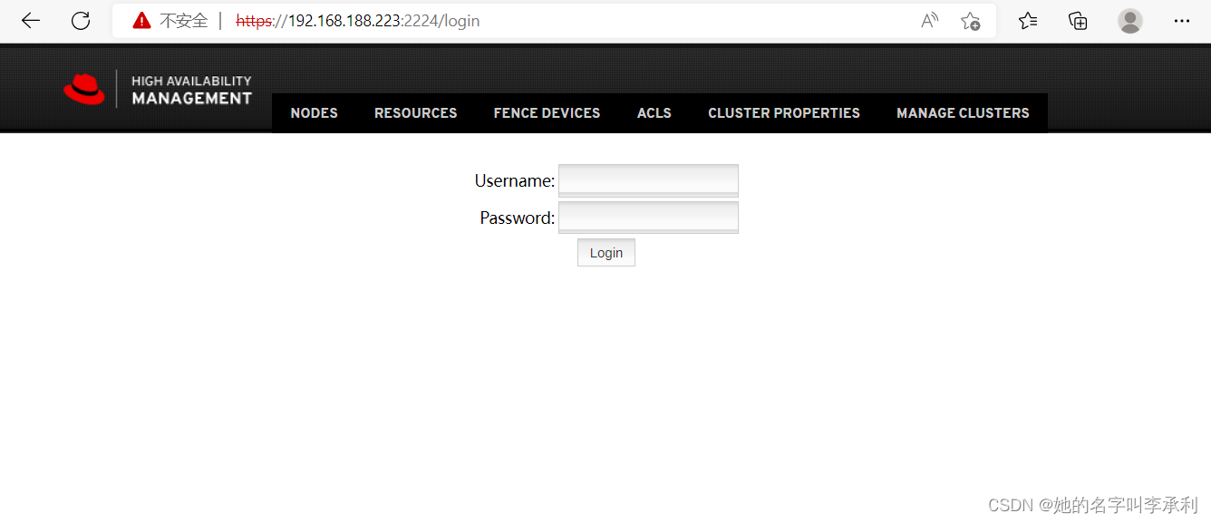Click the Red Hat logo

coord(84,89)
